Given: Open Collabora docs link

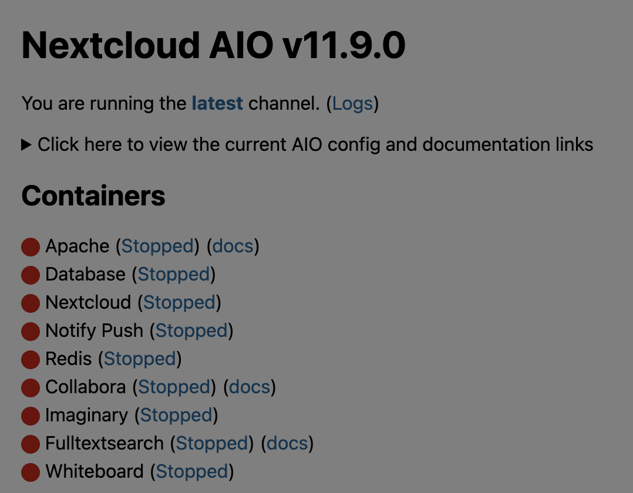Looking at the screenshot, I should [x=249, y=387].
